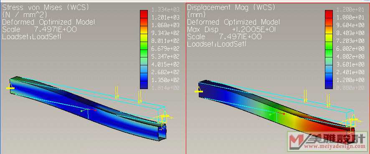Screen dimensions: 370x154
Task: Select the first load arrow pair in displacement view
Action: click(306, 96)
